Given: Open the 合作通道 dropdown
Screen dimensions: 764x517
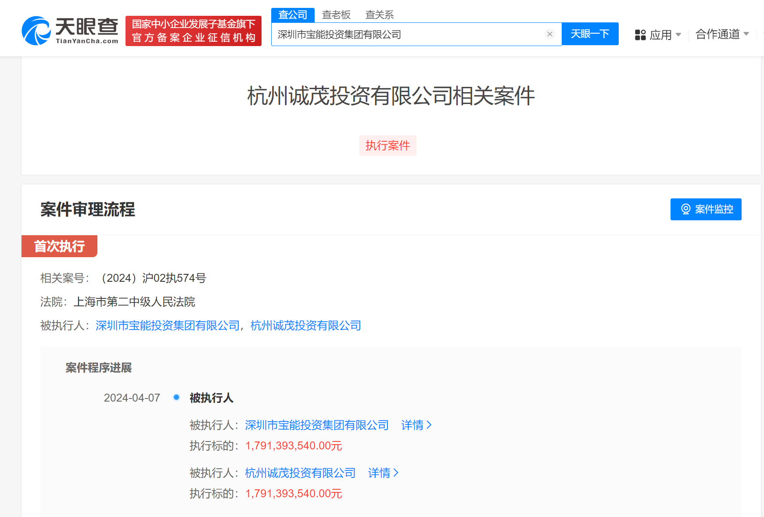Looking at the screenshot, I should (x=722, y=34).
